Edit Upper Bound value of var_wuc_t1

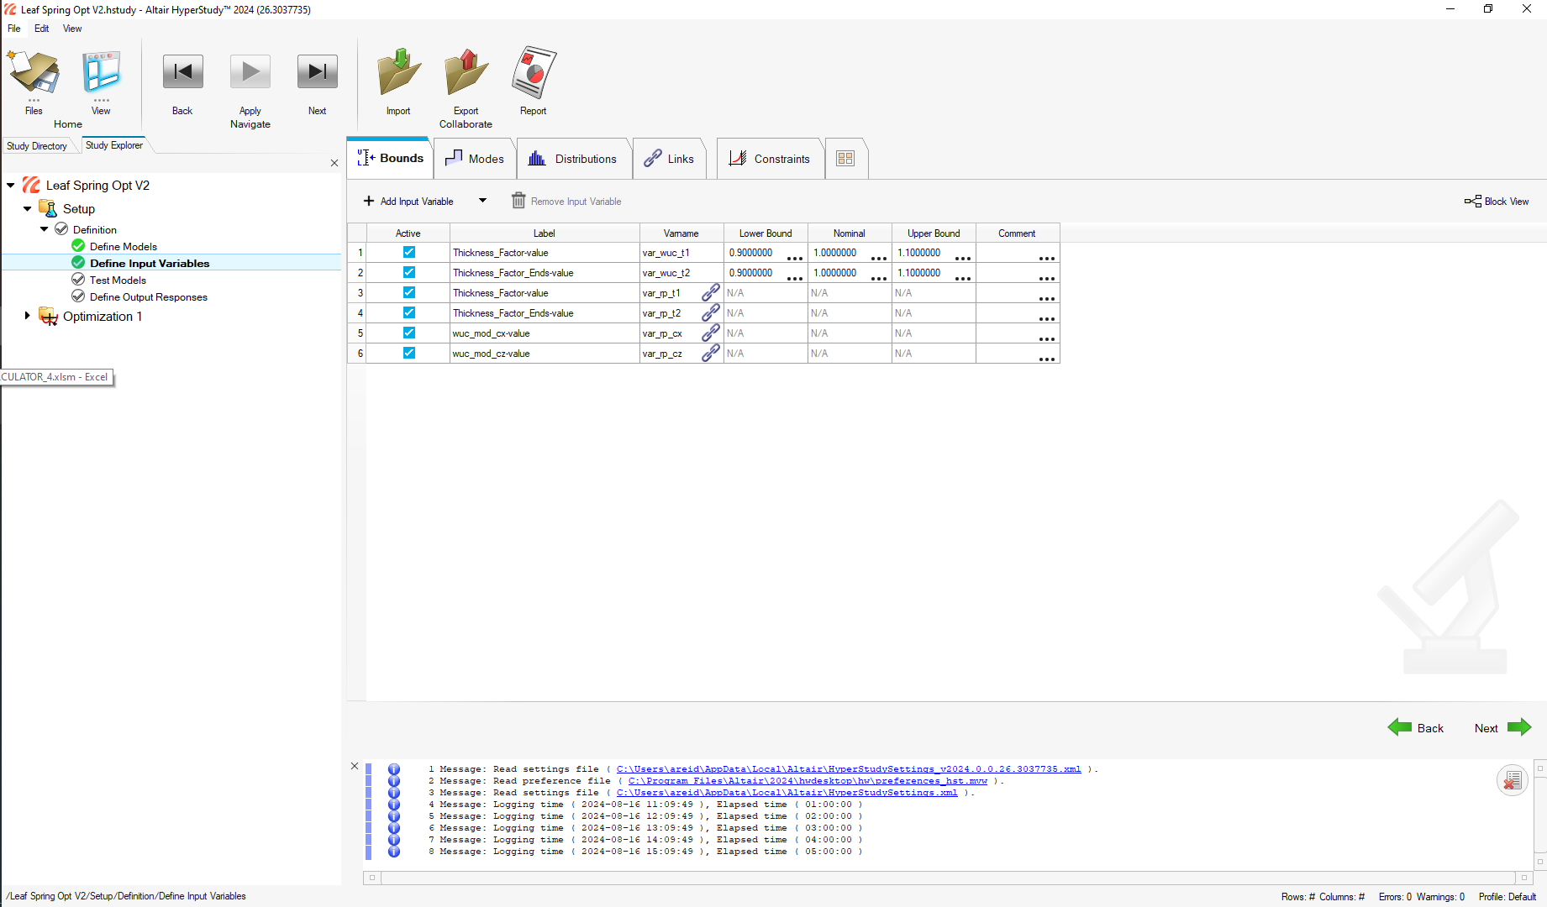(x=919, y=252)
